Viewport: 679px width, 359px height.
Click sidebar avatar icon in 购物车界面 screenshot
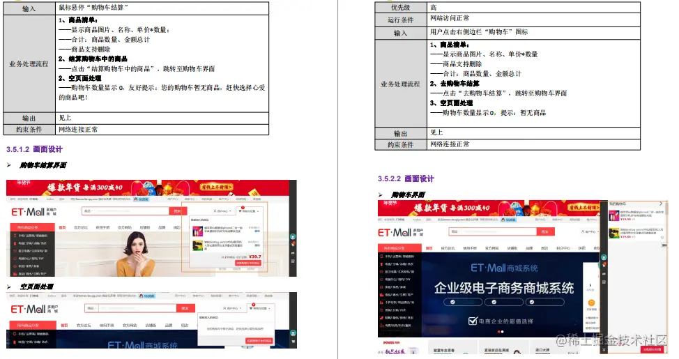pyautogui.click(x=603, y=258)
